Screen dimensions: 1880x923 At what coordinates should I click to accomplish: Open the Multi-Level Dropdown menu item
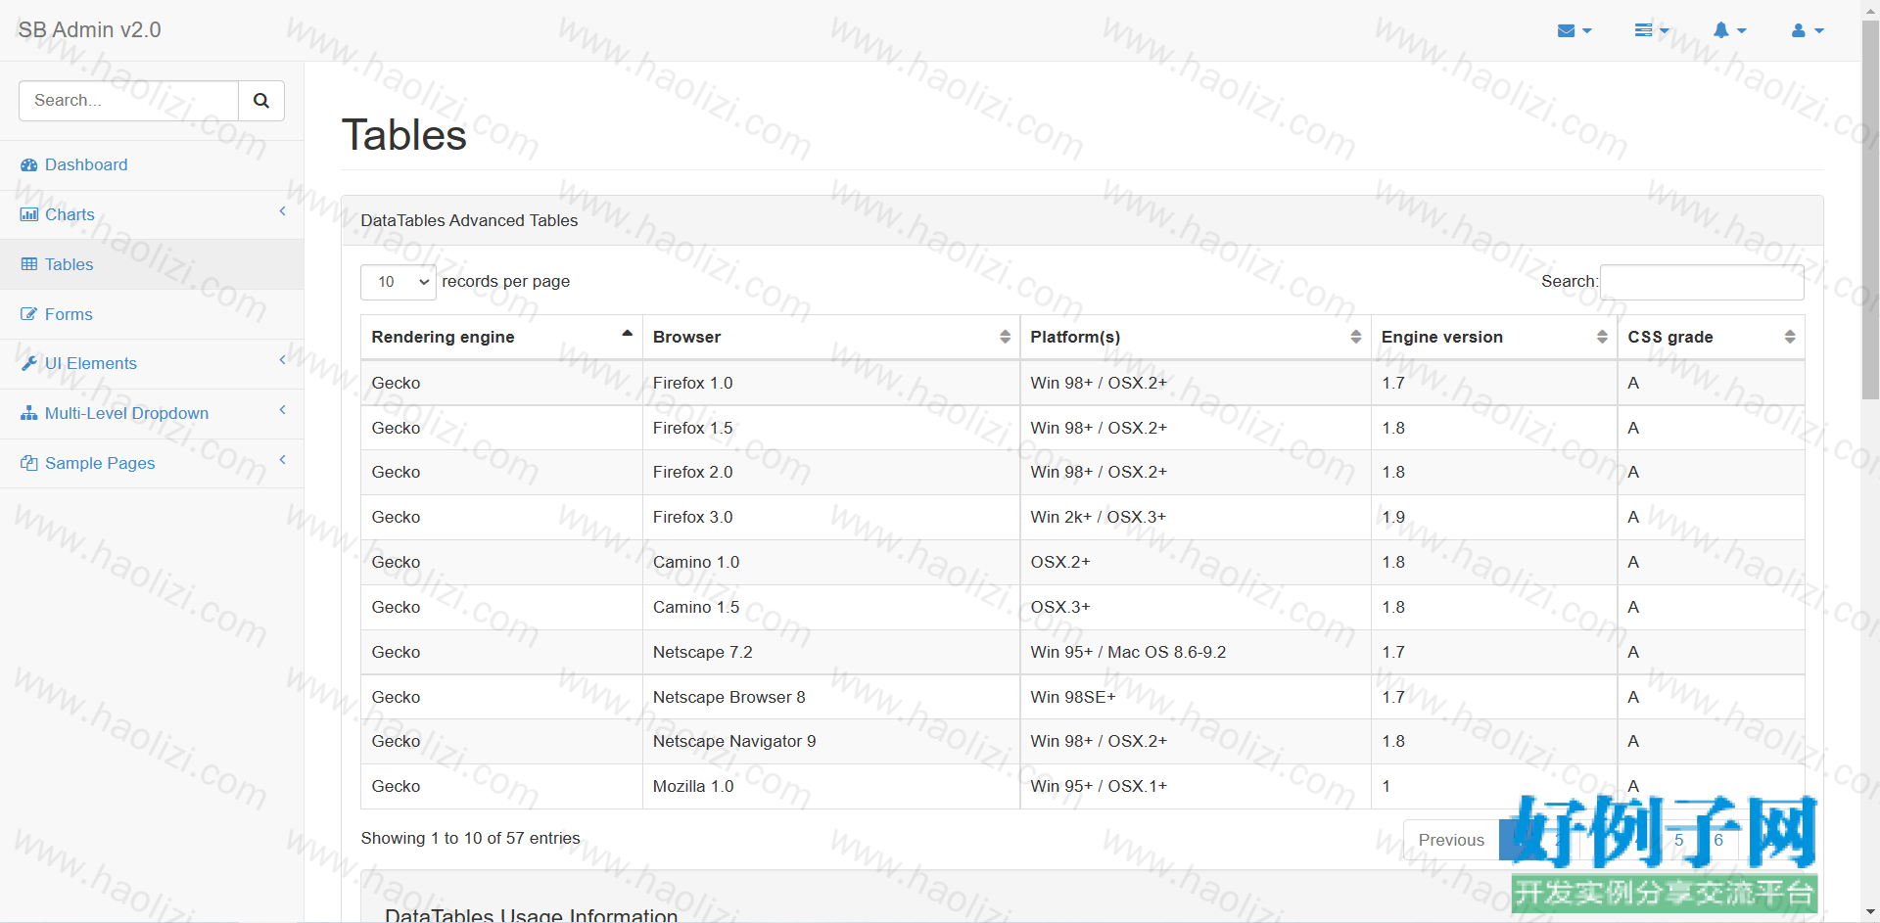coord(152,413)
